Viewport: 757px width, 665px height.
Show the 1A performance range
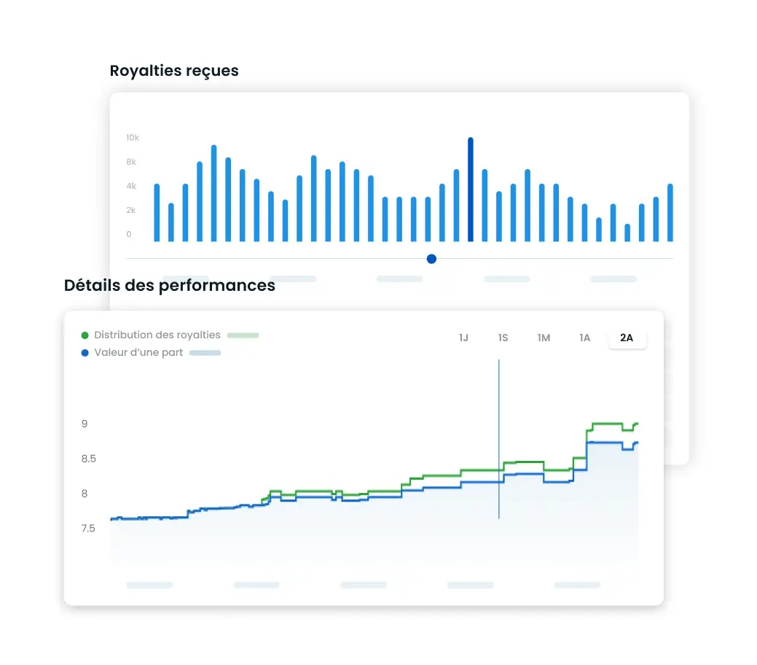[584, 338]
